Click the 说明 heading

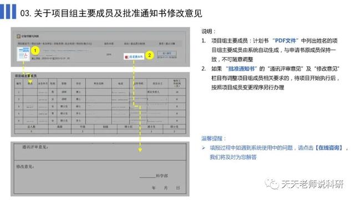pyautogui.click(x=209, y=31)
